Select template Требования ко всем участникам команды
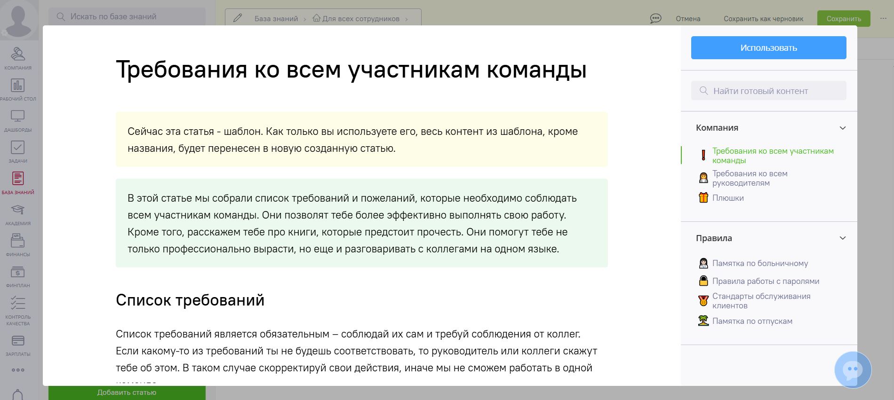 [x=773, y=155]
